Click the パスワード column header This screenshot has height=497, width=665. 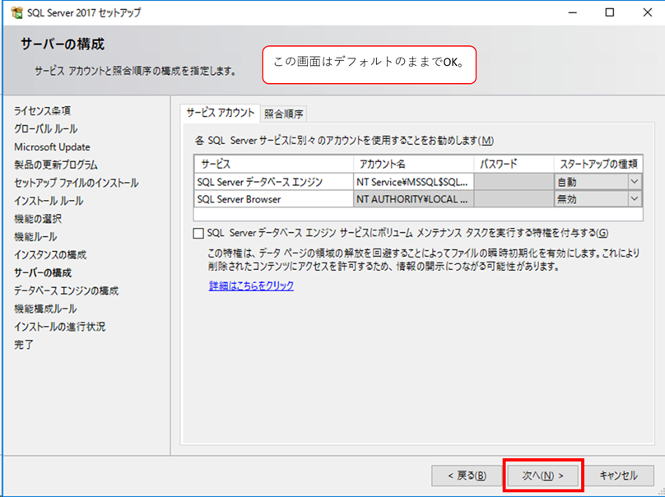click(x=514, y=164)
